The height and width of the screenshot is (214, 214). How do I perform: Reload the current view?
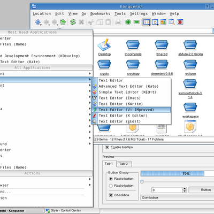pos(73,22)
